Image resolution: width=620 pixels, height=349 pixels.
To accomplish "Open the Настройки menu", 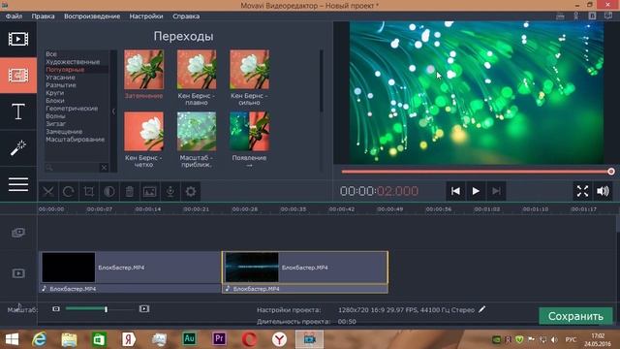I will (x=146, y=16).
